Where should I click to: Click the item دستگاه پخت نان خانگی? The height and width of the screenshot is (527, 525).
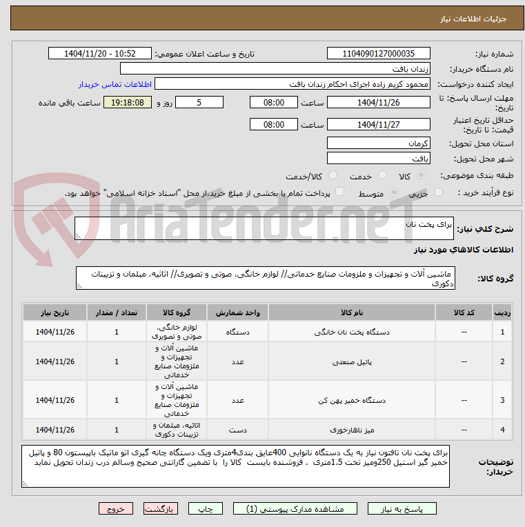coord(352,332)
